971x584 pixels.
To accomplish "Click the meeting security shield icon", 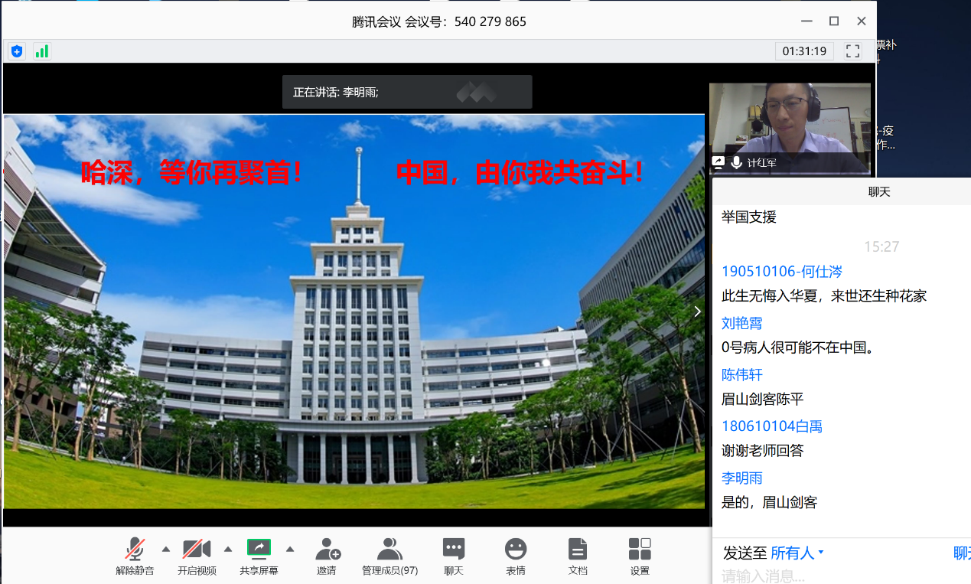I will (x=16, y=51).
